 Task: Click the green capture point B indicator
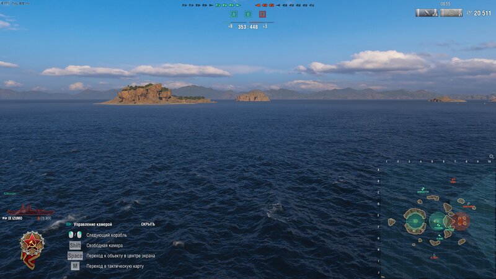pyautogui.click(x=248, y=14)
